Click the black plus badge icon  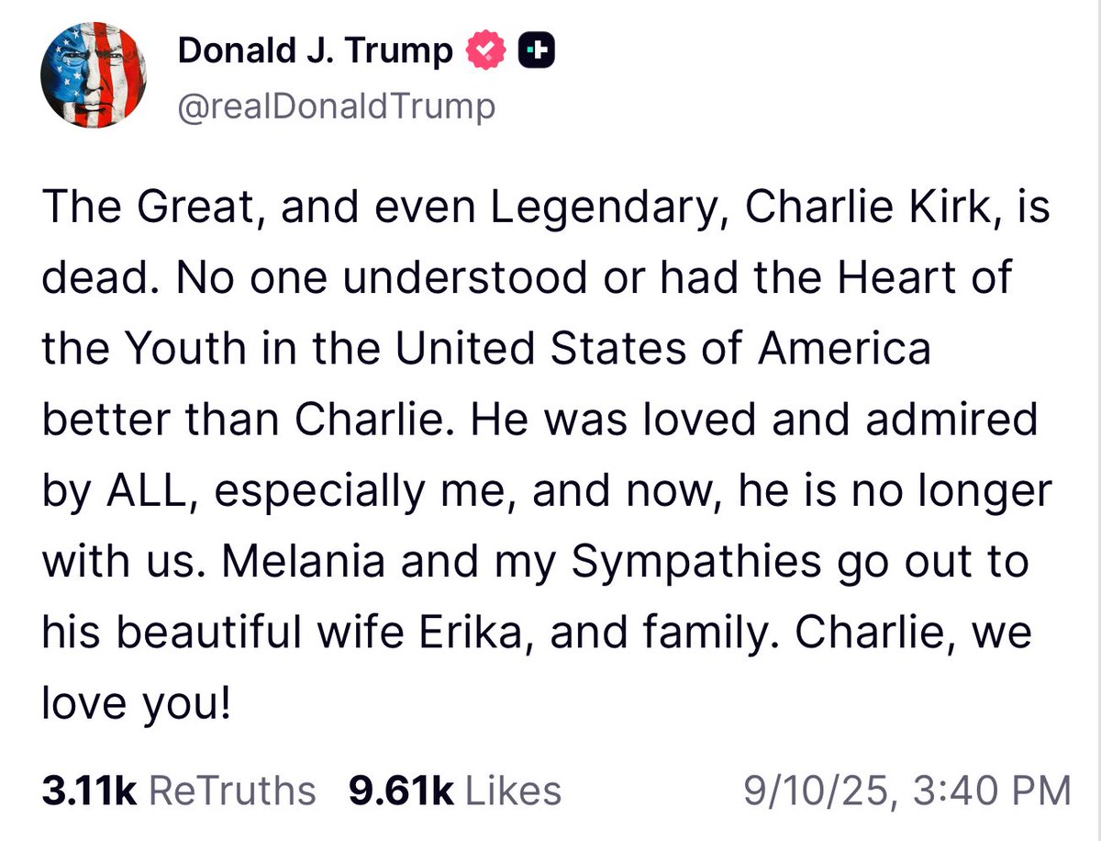pyautogui.click(x=537, y=51)
